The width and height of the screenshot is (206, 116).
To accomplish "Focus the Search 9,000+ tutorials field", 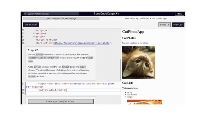I will click(x=51, y=14).
